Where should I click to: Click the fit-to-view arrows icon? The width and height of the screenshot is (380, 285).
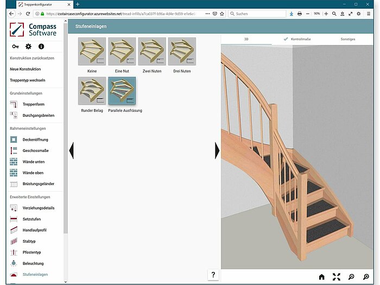pos(337,277)
